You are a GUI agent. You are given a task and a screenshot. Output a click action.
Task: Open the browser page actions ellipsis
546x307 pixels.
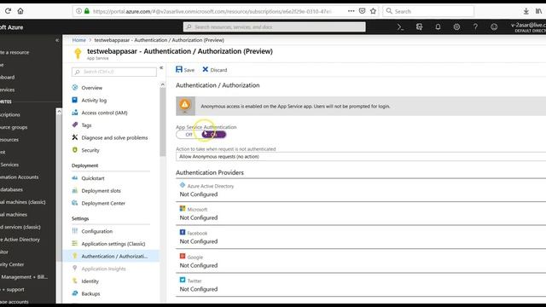[x=351, y=11]
